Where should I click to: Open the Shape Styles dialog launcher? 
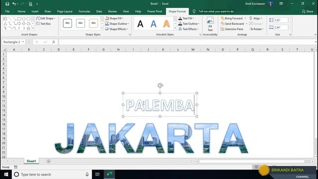point(130,35)
